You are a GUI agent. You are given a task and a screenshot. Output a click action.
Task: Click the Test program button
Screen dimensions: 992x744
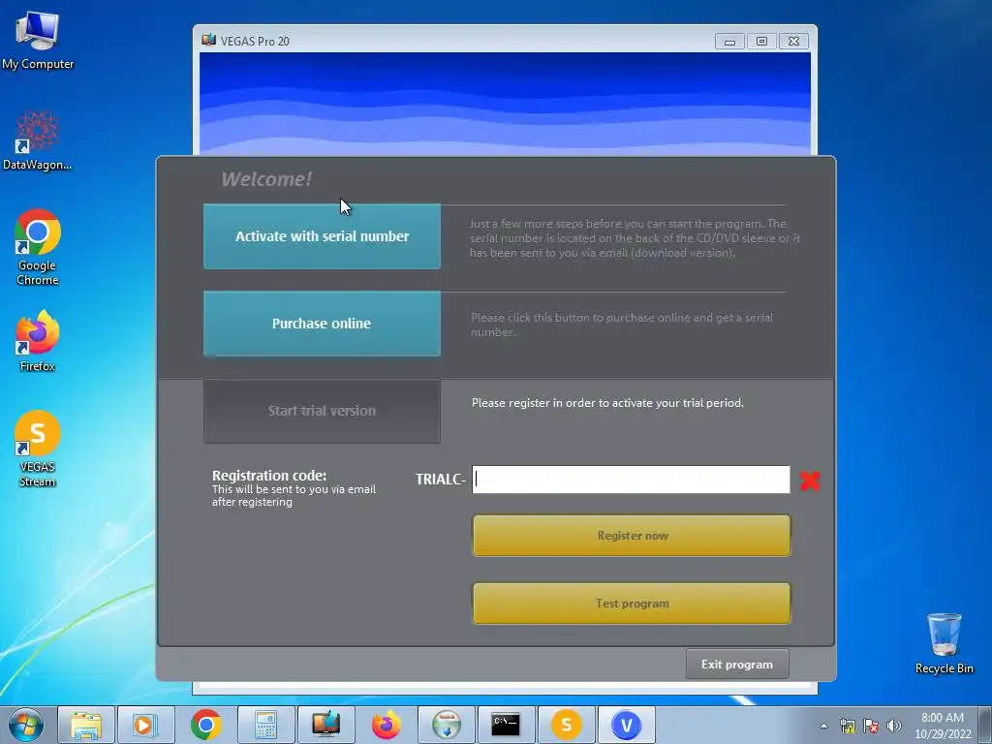[x=632, y=603]
